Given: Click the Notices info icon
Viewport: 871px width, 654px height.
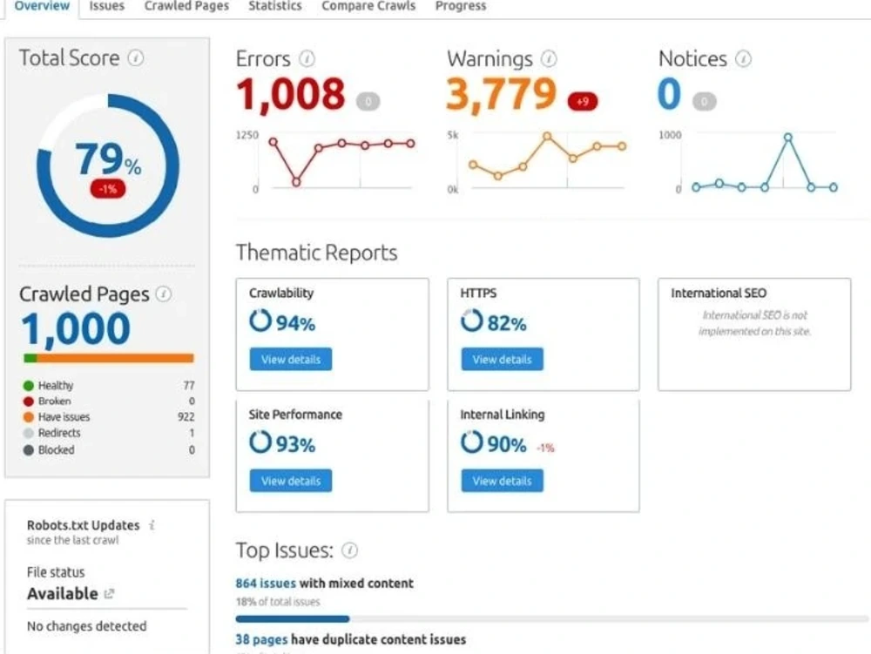Looking at the screenshot, I should coord(743,58).
